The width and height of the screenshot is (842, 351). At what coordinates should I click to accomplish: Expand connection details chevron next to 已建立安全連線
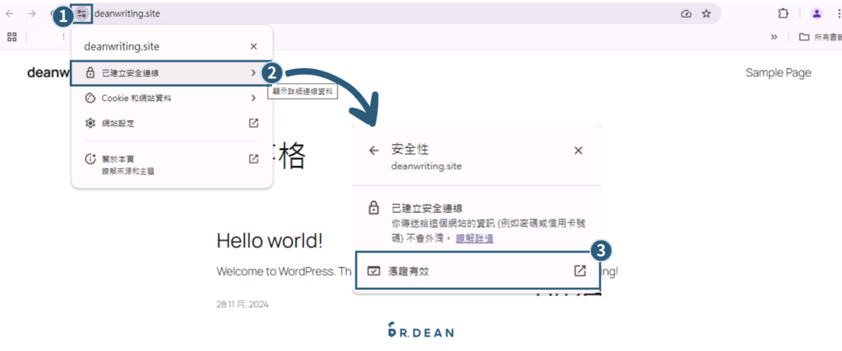pos(253,73)
